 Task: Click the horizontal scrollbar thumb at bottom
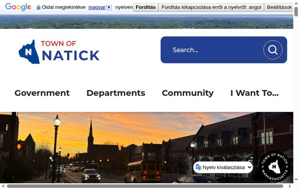tap(145, 186)
